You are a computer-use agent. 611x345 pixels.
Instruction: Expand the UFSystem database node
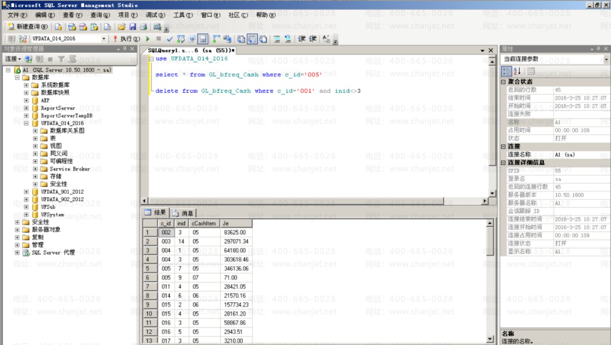coord(26,214)
